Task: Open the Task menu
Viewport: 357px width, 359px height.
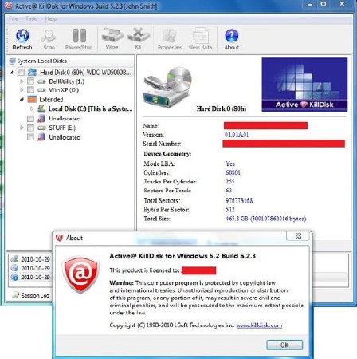Action: click(31, 18)
